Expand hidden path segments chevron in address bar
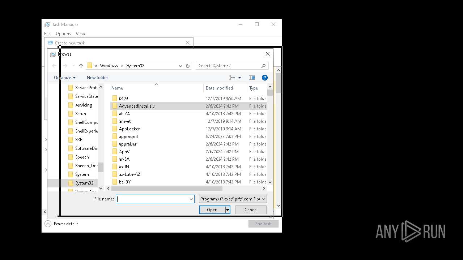Viewport: 463px width, 260px height. 96,66
